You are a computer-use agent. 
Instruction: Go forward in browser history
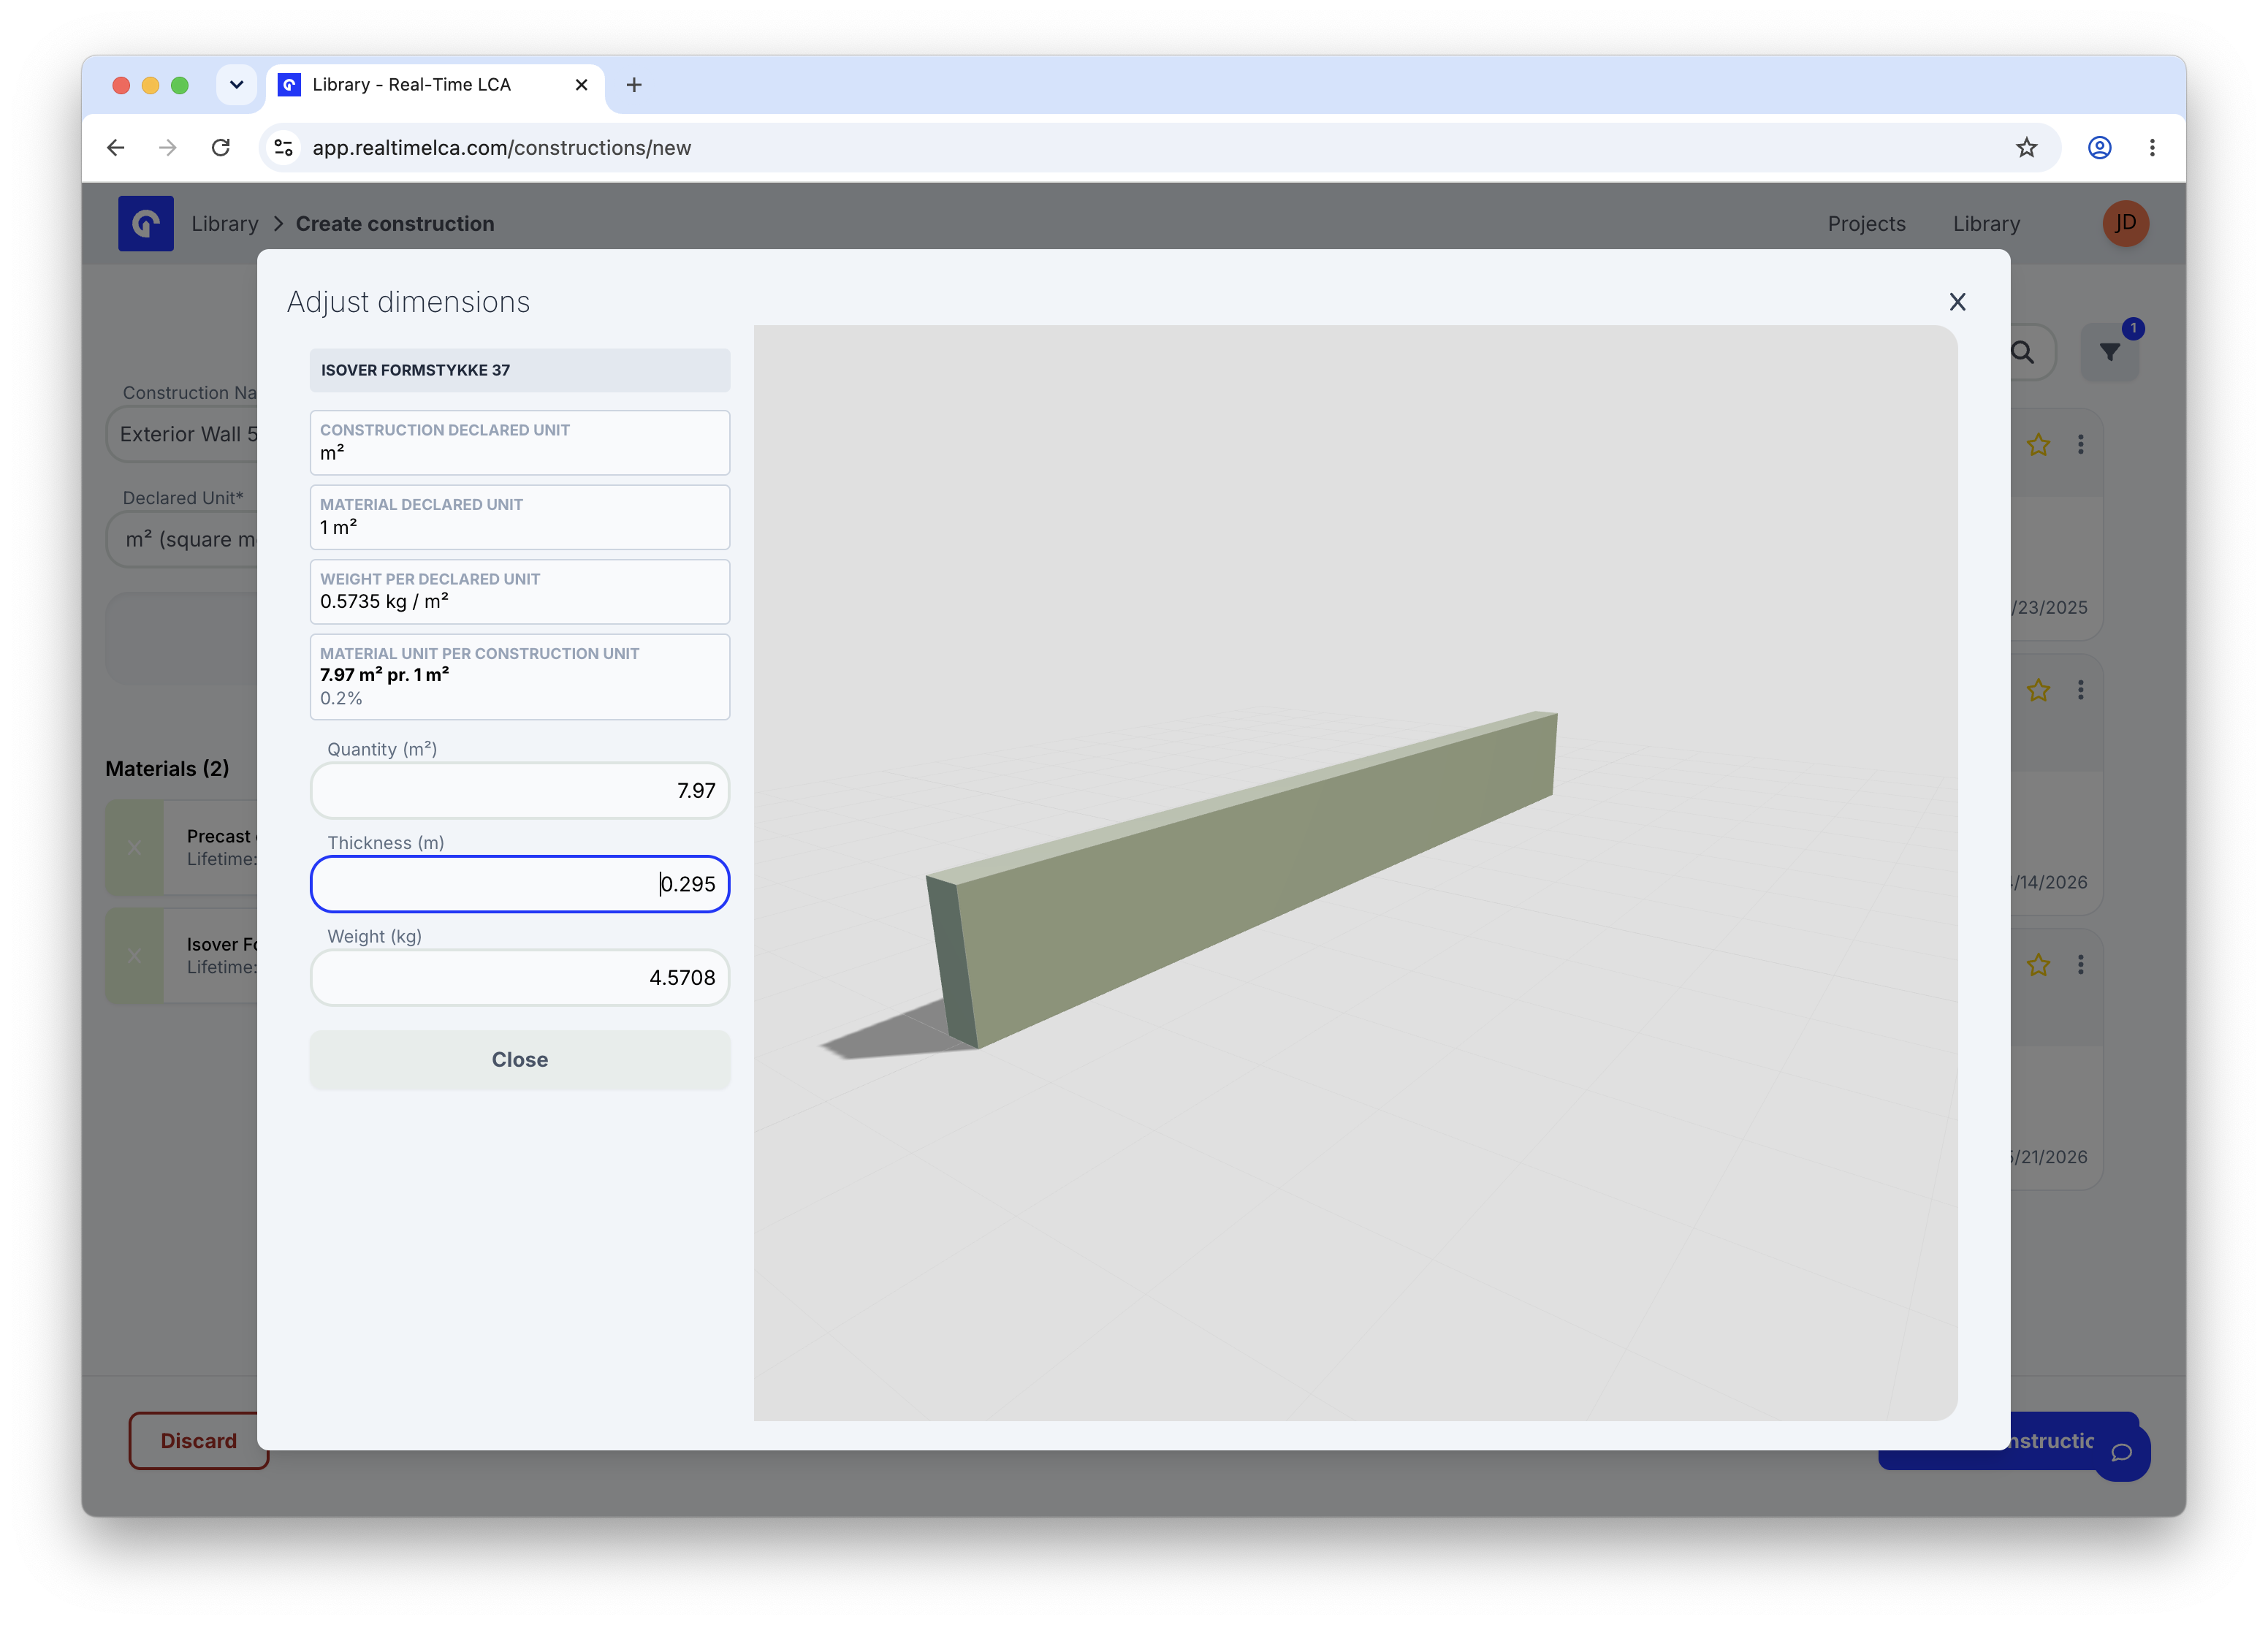pyautogui.click(x=168, y=148)
